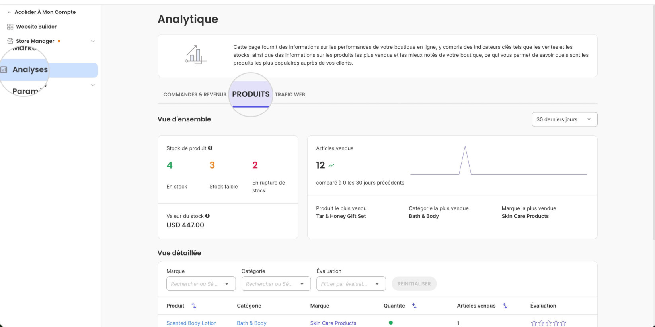655x327 pixels.
Task: Click Accéder À Mon Compte link
Action: point(45,12)
